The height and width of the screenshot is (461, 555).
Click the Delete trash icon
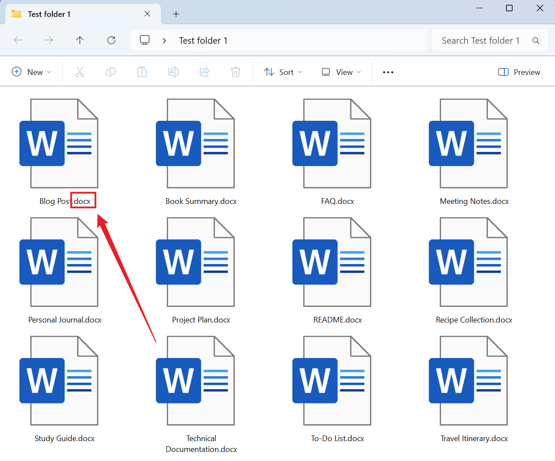pos(236,72)
